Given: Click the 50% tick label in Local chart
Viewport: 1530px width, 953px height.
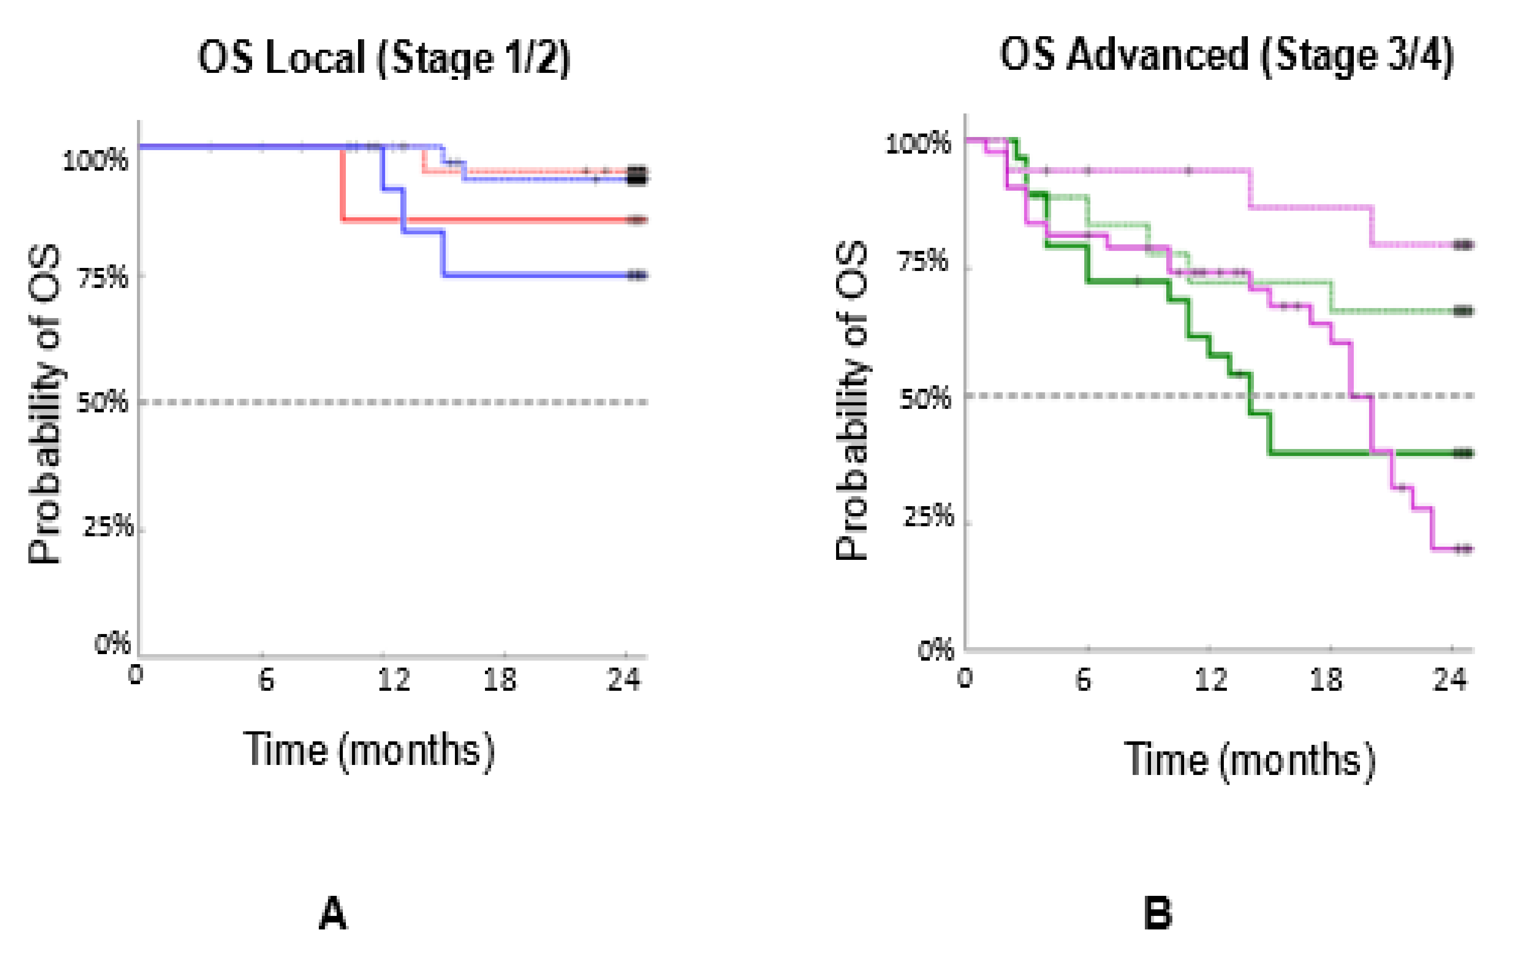Looking at the screenshot, I should coord(102,401).
